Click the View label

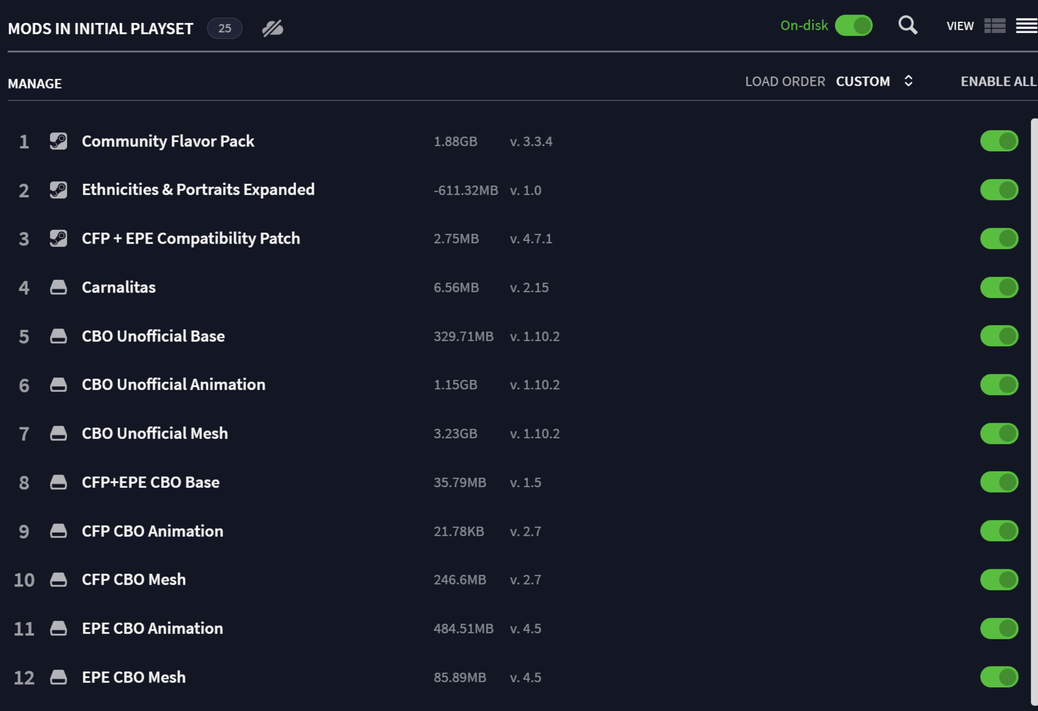pos(960,26)
